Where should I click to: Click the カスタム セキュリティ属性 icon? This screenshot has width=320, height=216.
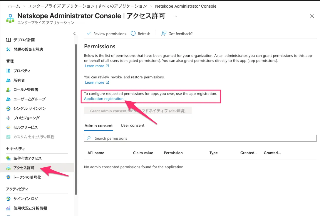coord(8,137)
